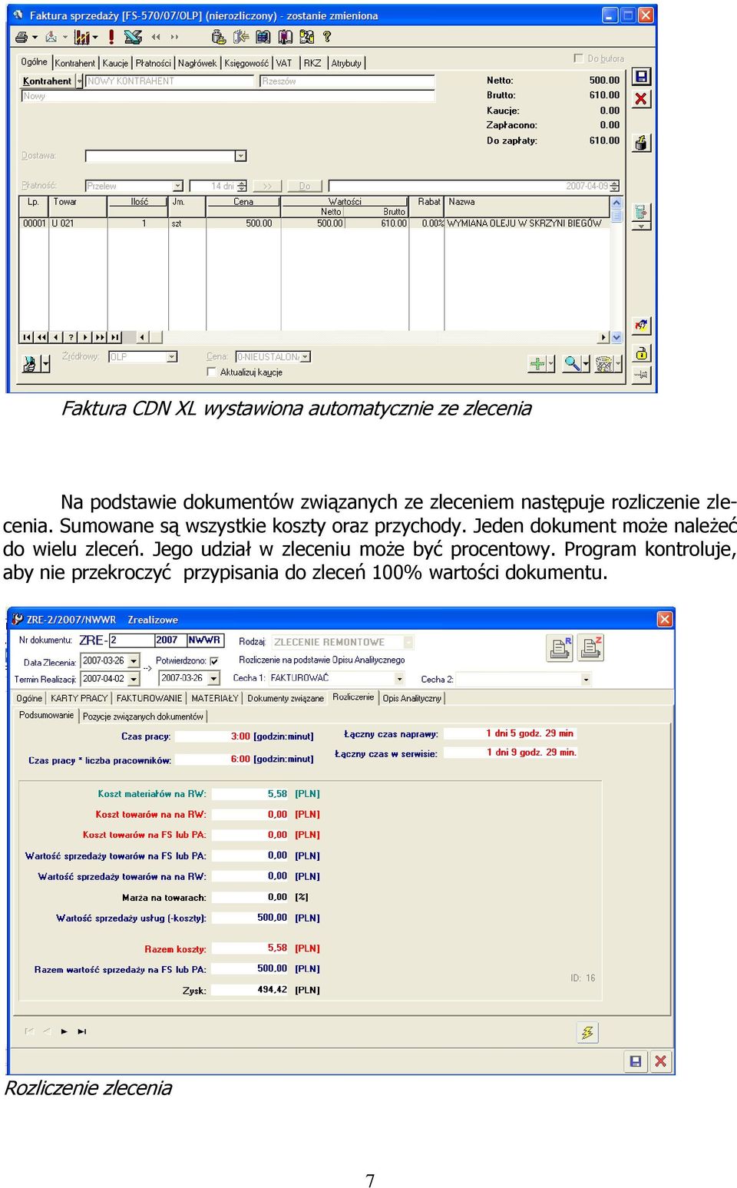Open the Cena 0-NIEUSTALONA dropdown
This screenshot has width=737, height=1188.
(x=305, y=357)
